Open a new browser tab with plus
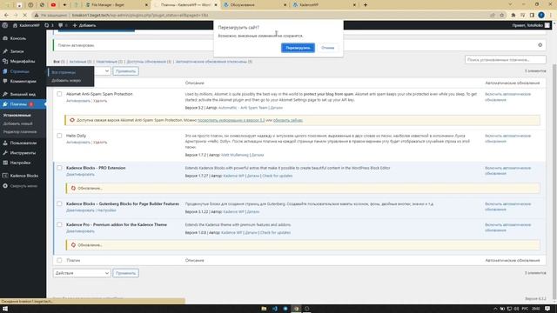Viewport: 557px width, 313px height. tap(366, 5)
